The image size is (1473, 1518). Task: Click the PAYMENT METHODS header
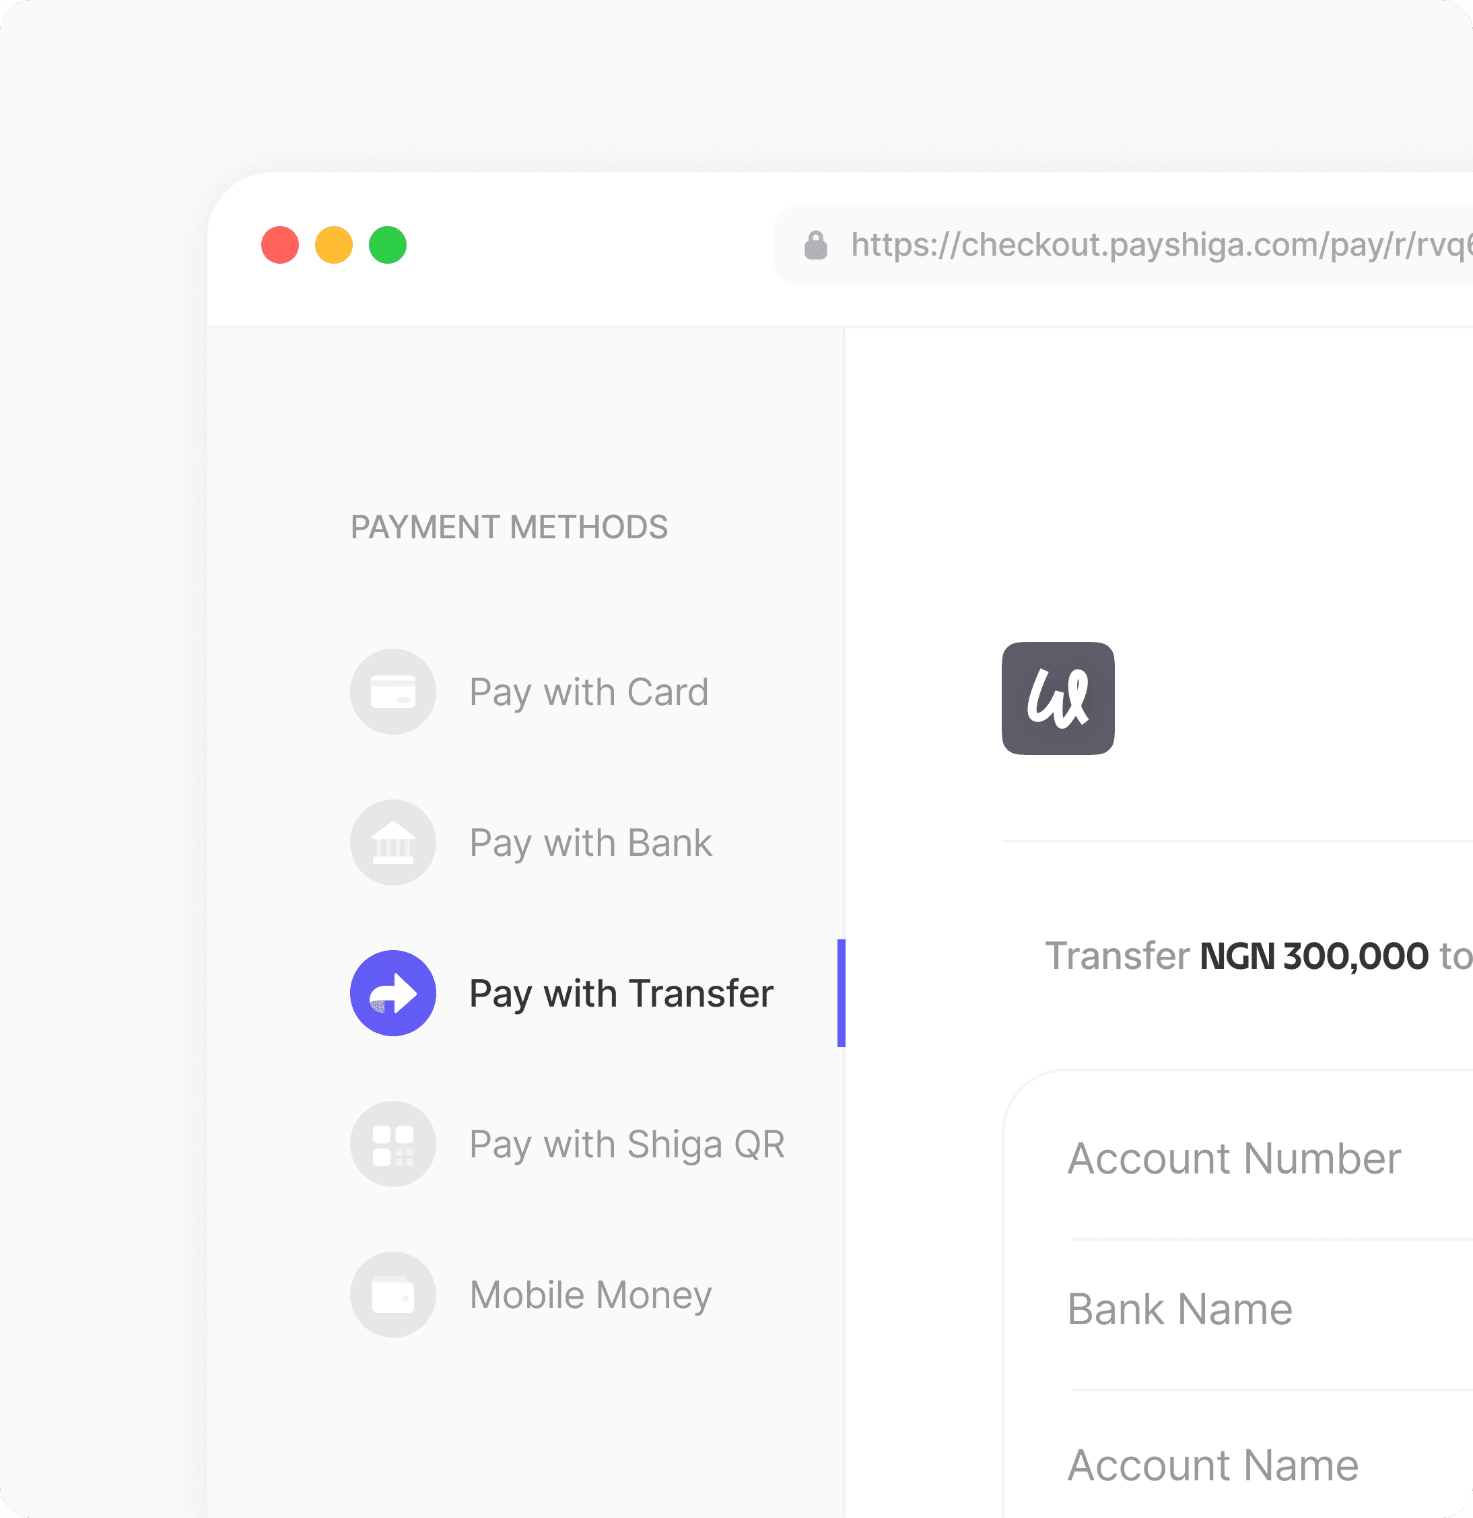click(508, 527)
